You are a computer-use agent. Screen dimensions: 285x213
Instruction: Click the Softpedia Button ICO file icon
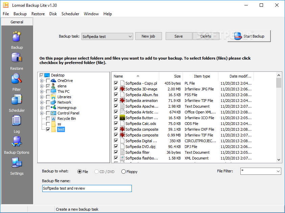[x=122, y=118]
